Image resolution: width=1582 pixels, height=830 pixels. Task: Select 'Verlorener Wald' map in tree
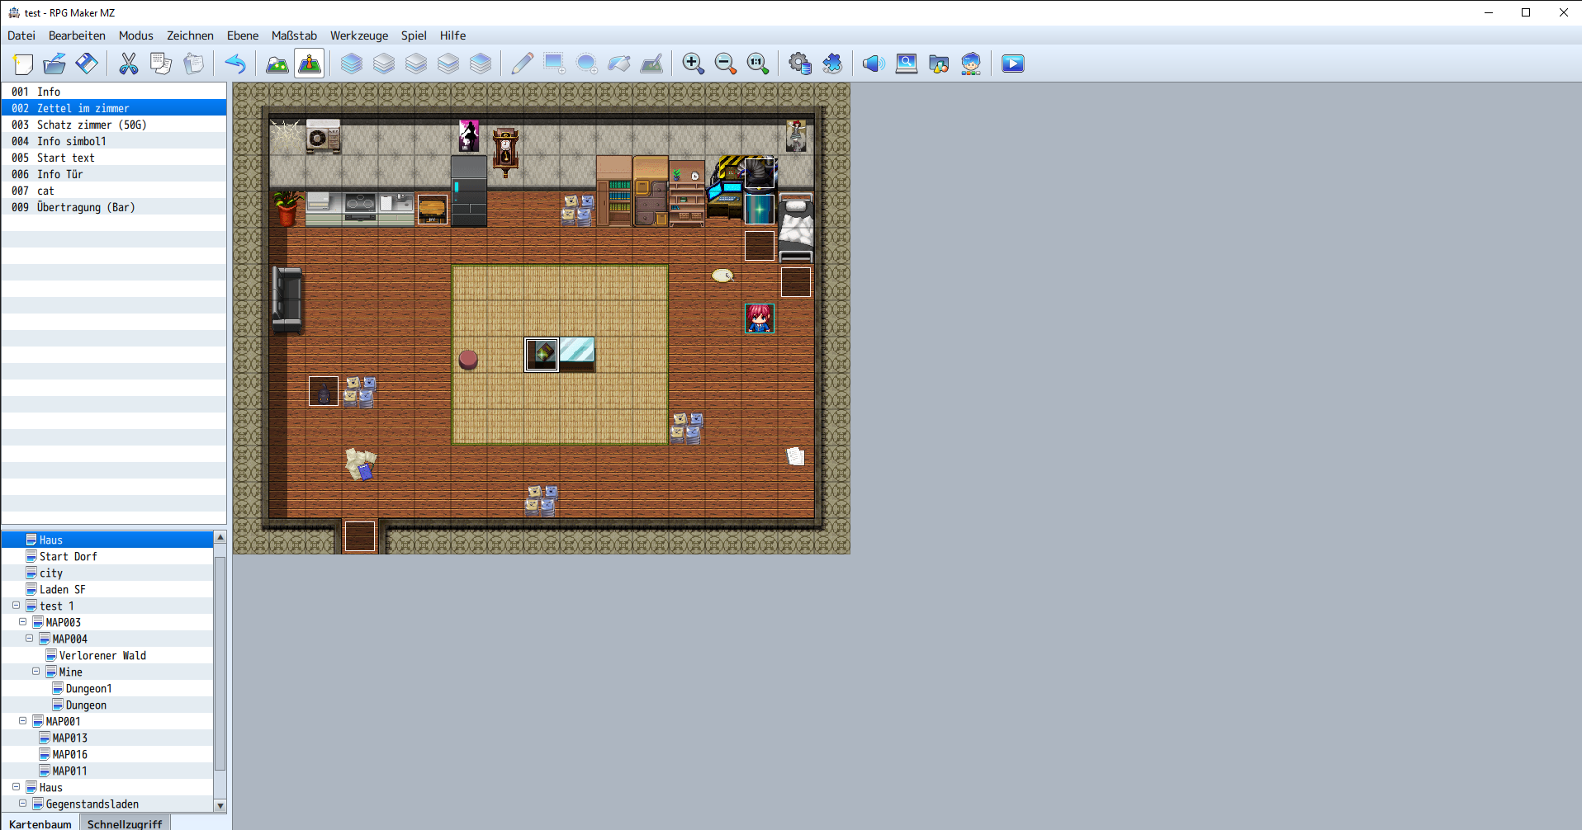point(102,655)
